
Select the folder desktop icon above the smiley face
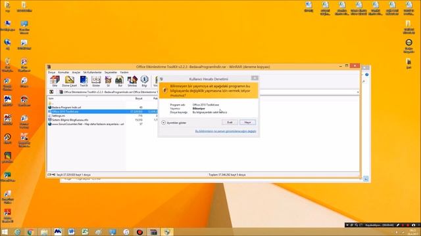pyautogui.click(x=409, y=27)
